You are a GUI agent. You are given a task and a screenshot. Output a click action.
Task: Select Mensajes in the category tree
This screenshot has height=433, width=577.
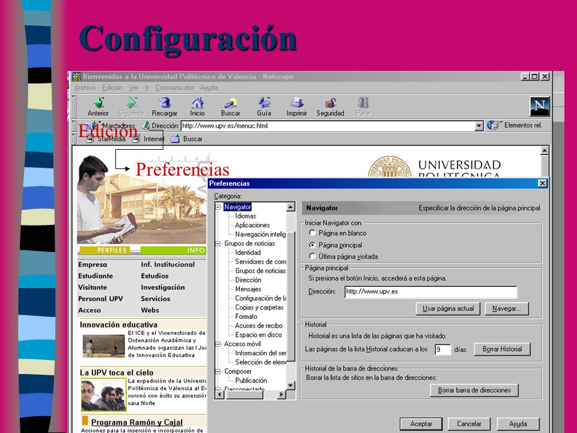(x=248, y=289)
